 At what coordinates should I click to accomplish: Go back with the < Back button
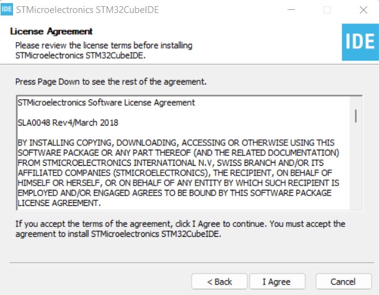219,281
